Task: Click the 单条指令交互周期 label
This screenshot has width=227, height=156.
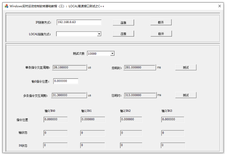Action: (38, 68)
